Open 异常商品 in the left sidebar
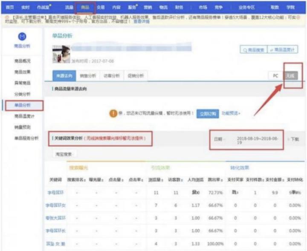The image size is (307, 251). point(23,83)
